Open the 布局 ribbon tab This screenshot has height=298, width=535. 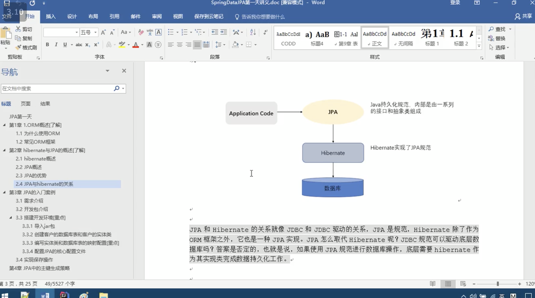93,17
